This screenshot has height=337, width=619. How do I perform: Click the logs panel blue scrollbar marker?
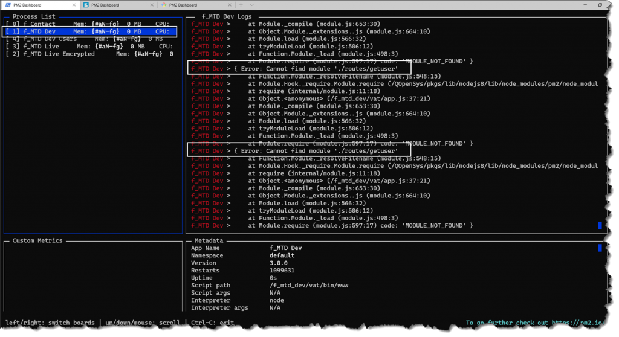point(600,225)
